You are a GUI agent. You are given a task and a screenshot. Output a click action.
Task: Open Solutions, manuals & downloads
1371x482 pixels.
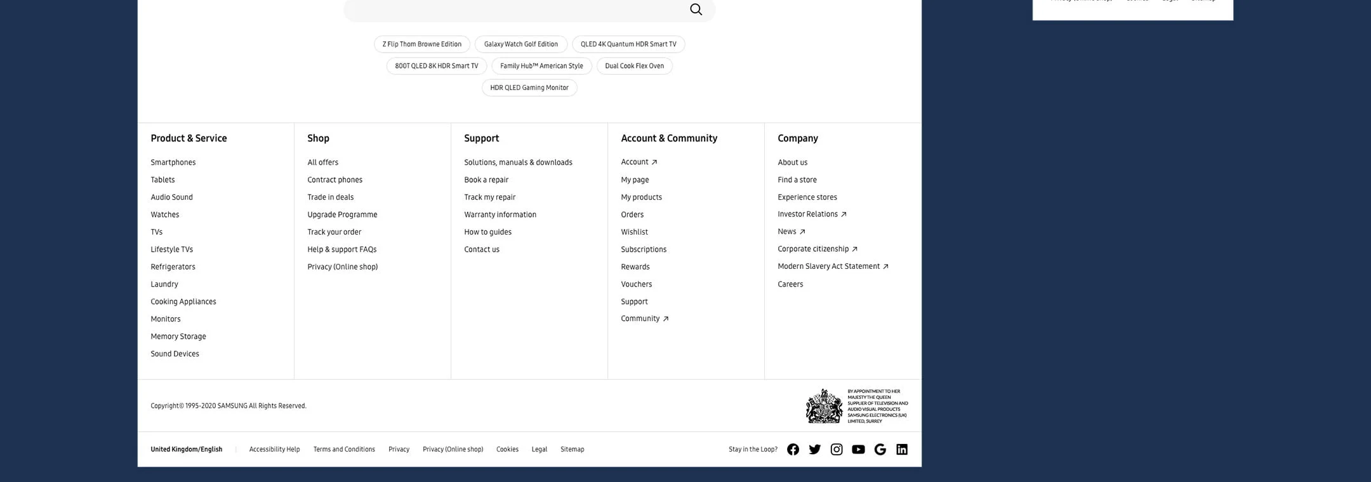point(518,163)
